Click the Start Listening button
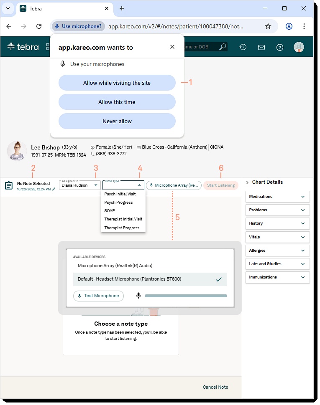Image resolution: width=320 pixels, height=405 pixels. pos(221,185)
